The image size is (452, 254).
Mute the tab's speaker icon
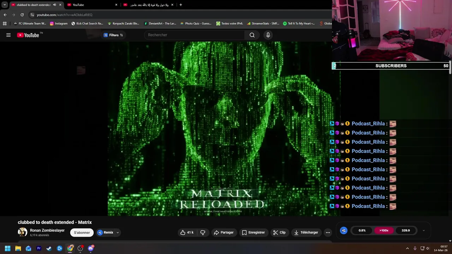54,5
